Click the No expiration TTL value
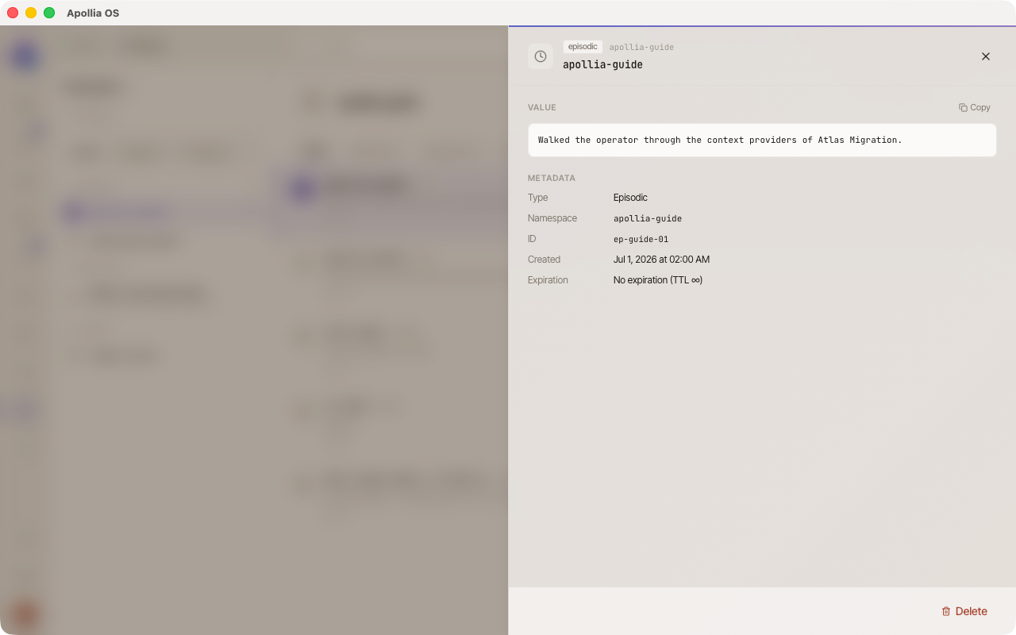The height and width of the screenshot is (635, 1016). (x=658, y=280)
